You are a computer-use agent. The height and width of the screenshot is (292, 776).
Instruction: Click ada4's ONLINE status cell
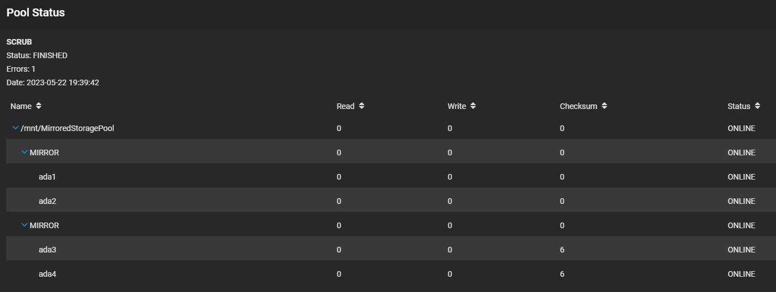coord(741,274)
